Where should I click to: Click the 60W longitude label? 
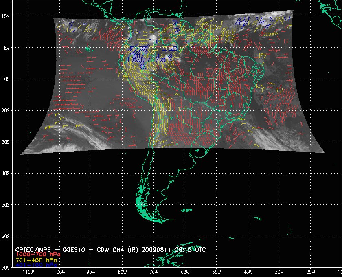click(x=185, y=272)
